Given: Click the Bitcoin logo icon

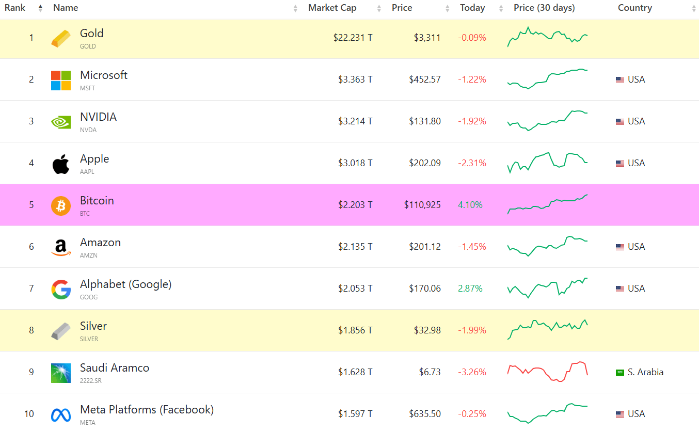Looking at the screenshot, I should tap(61, 206).
